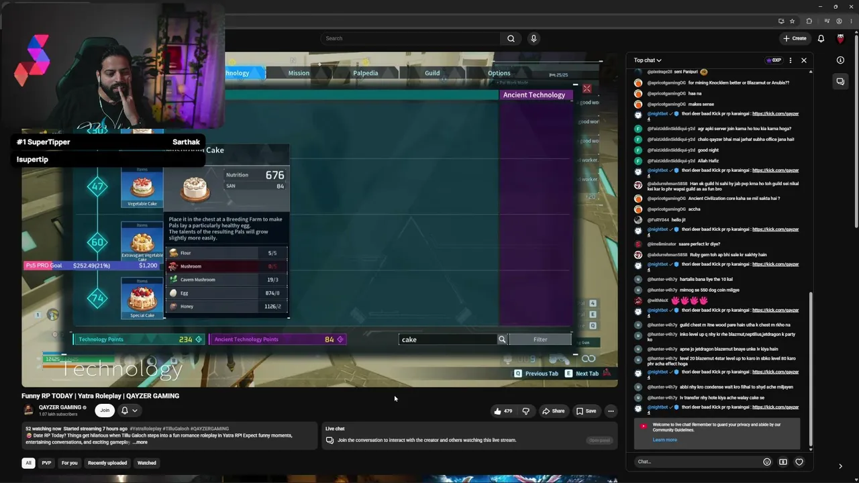
Task: Click the Honey ingredient row
Action: tap(227, 307)
